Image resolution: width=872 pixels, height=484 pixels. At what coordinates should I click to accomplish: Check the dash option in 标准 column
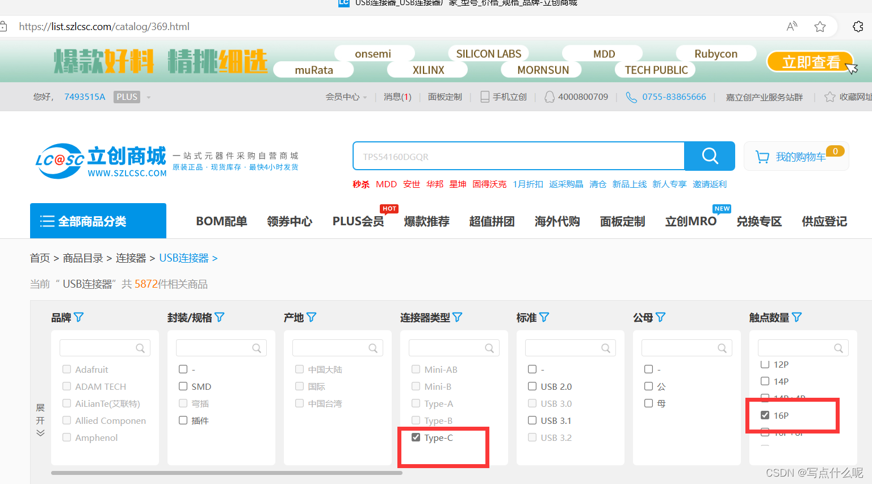533,369
